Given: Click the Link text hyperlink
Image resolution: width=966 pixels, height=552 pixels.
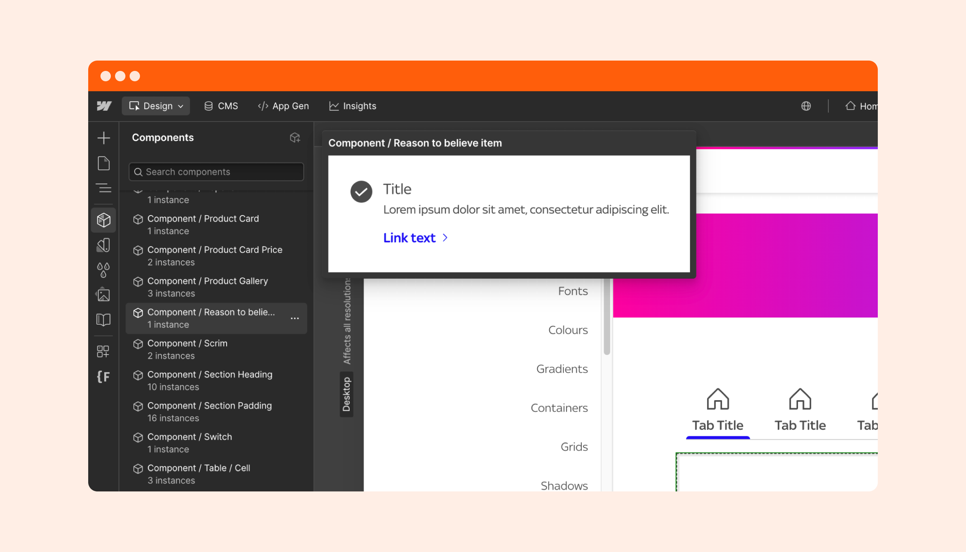Looking at the screenshot, I should click(409, 238).
